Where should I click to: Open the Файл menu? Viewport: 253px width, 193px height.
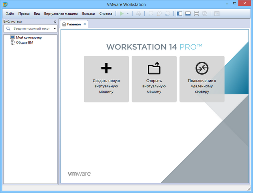(x=10, y=13)
